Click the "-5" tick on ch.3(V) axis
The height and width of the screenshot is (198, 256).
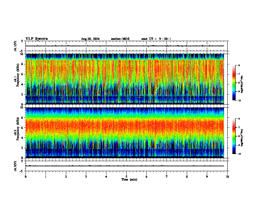(22, 171)
